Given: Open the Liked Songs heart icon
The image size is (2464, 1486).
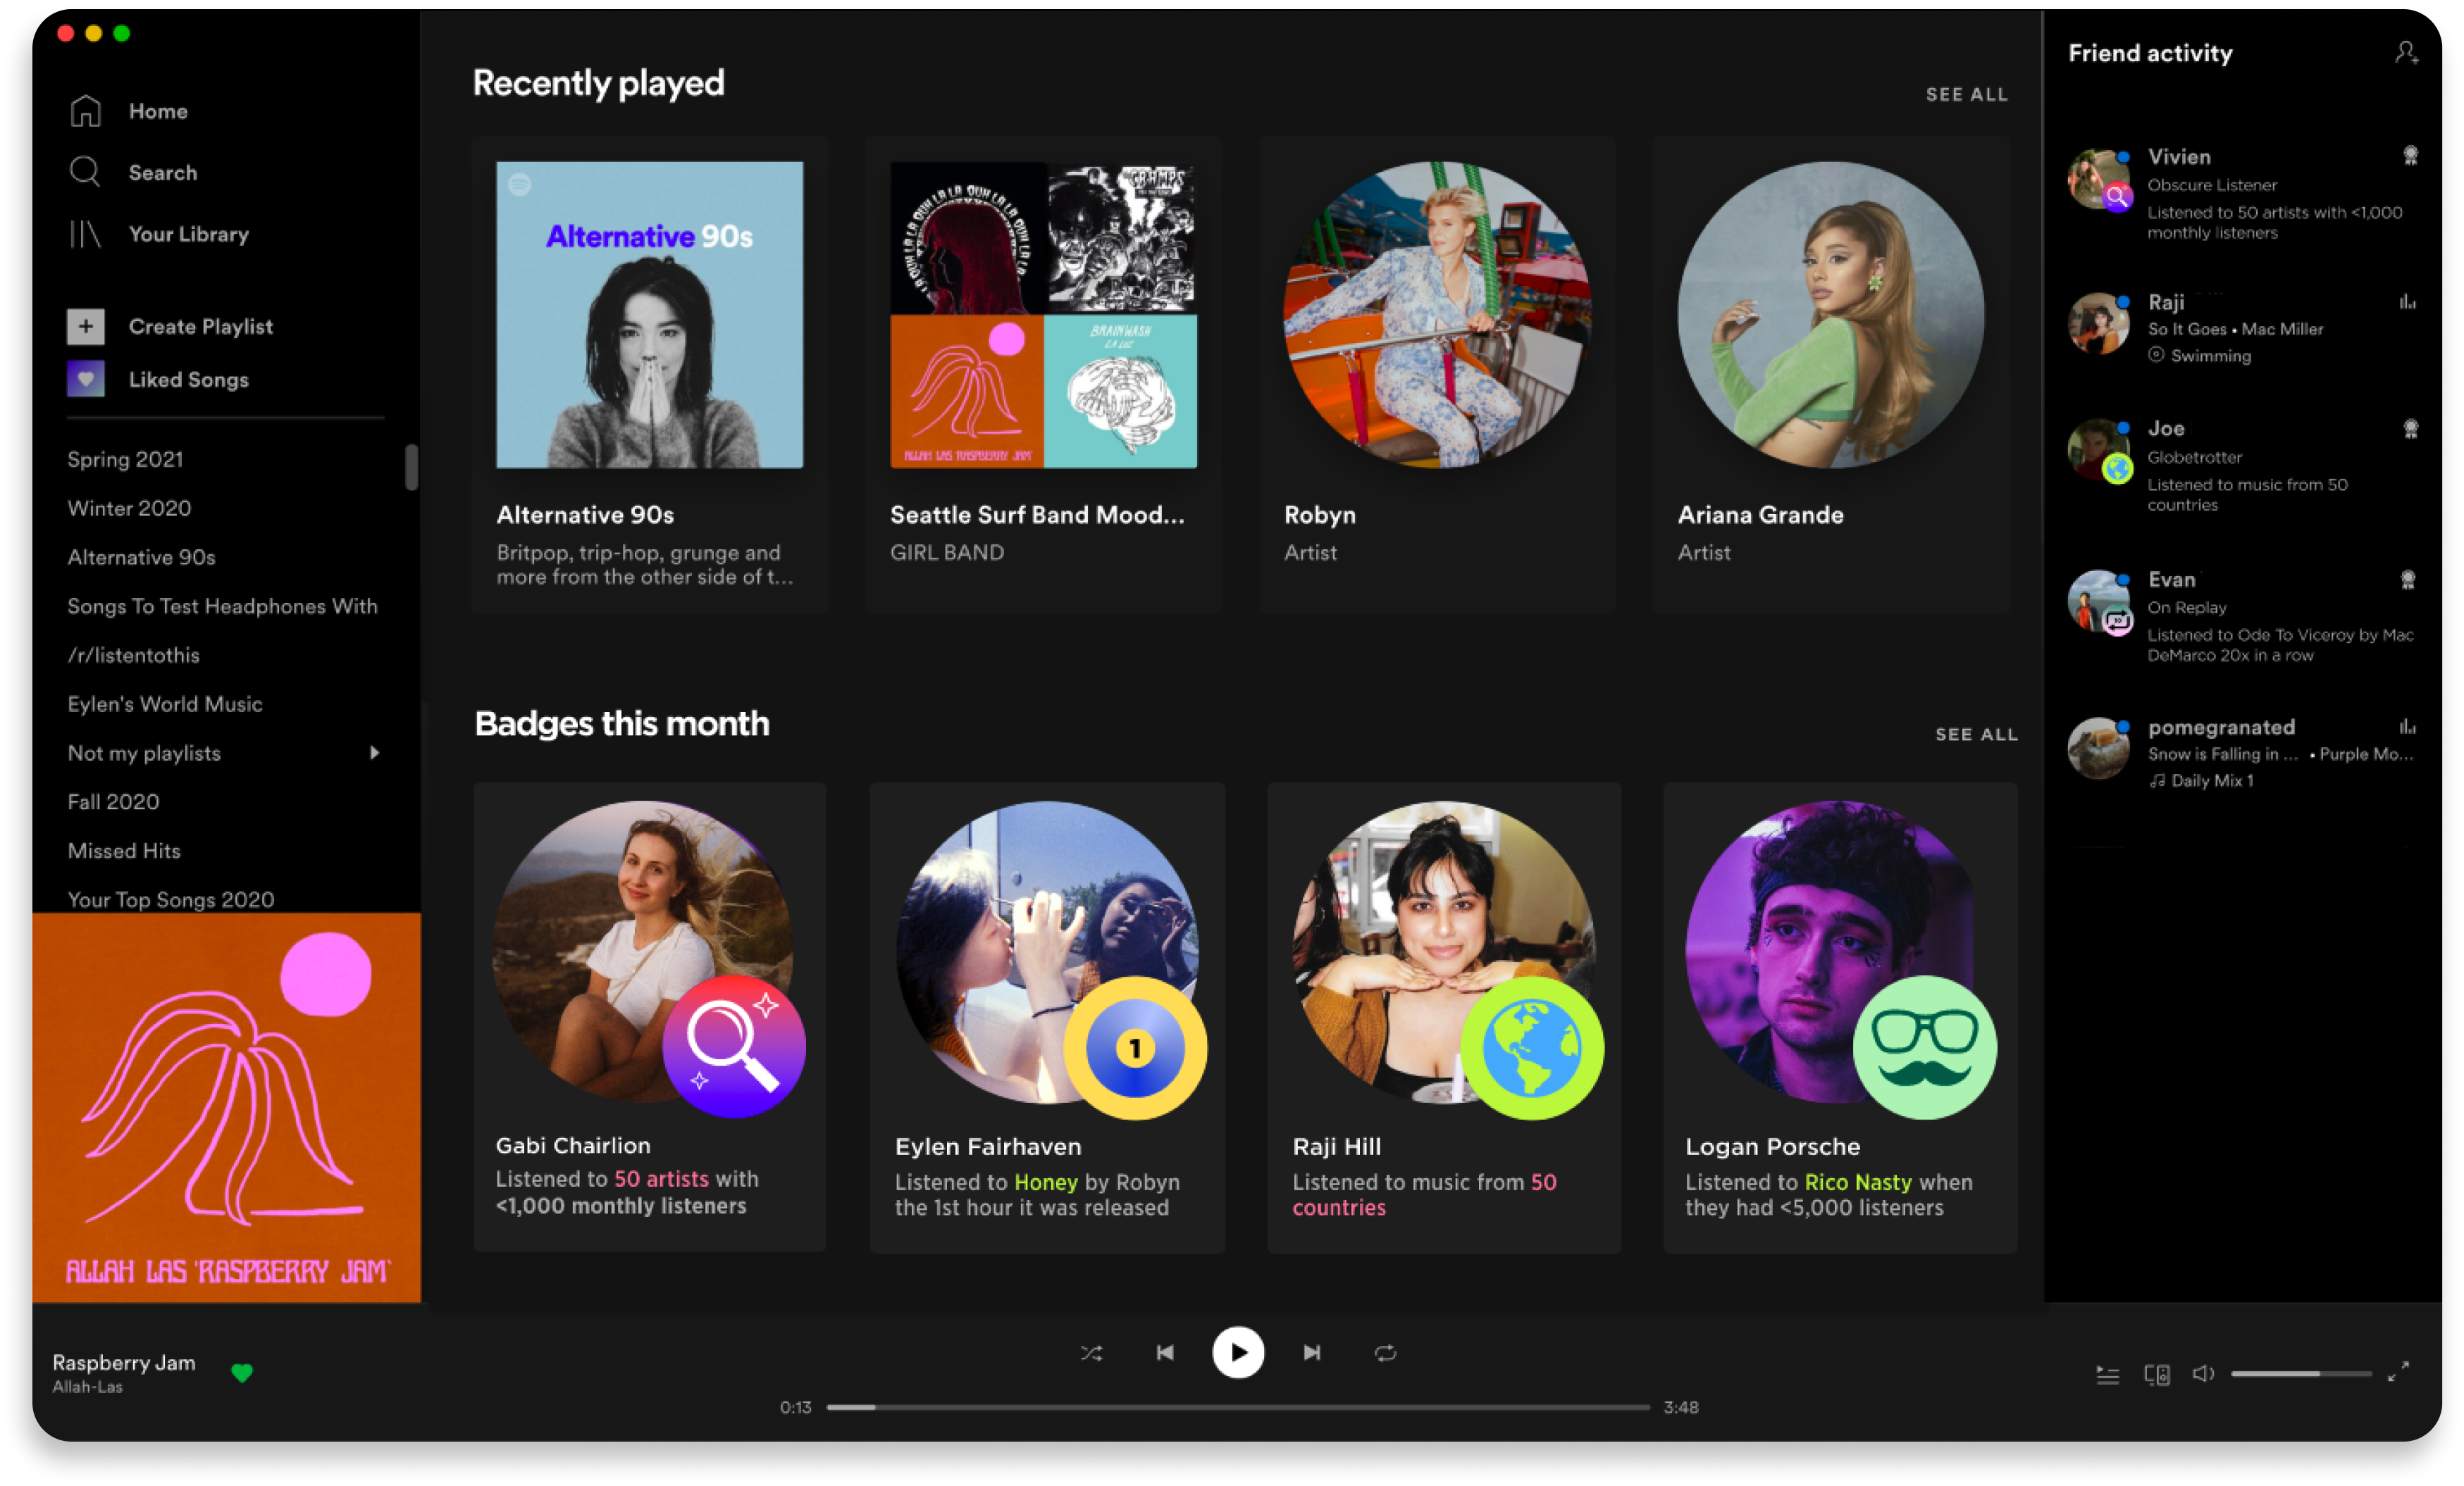Looking at the screenshot, I should click(85, 380).
